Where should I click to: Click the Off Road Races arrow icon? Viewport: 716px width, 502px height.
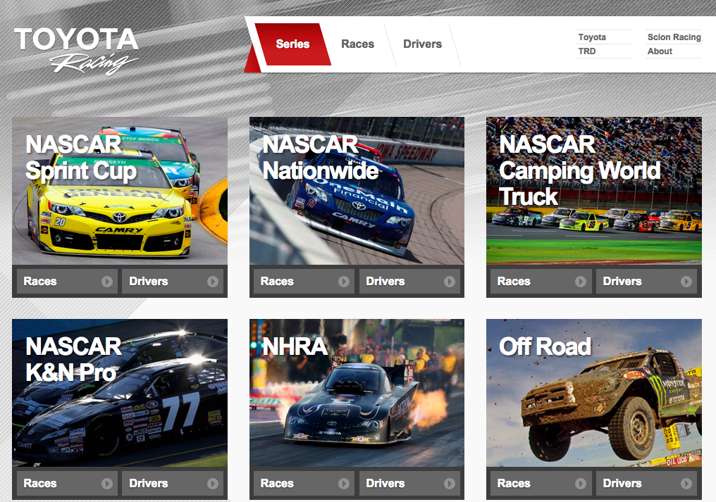tap(581, 483)
